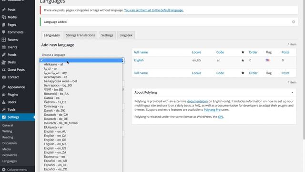Screen dimensions: 305x172
Task: Click the Foods sidebar icon
Action: point(4,54)
